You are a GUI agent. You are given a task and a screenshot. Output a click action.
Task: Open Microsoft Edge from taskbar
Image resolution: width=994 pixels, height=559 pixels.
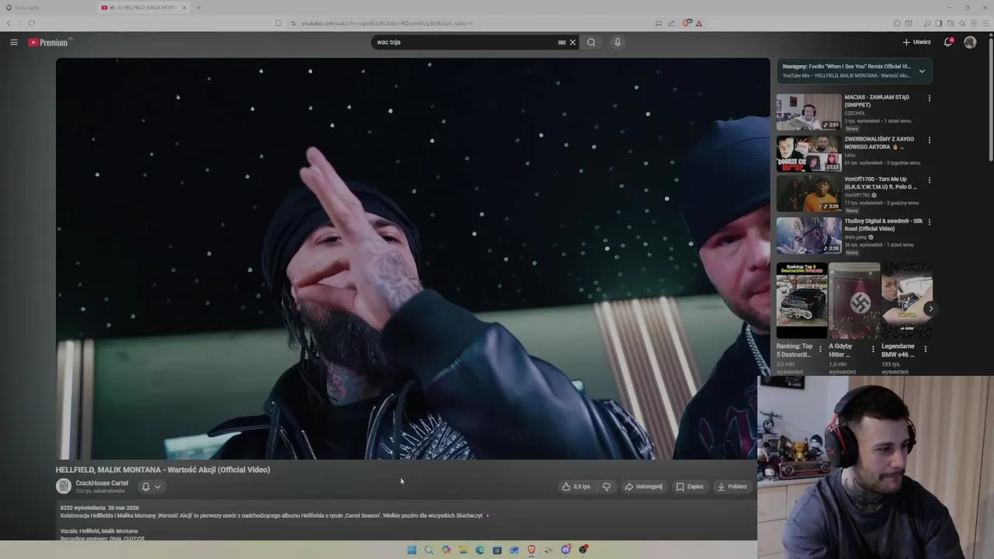(480, 550)
